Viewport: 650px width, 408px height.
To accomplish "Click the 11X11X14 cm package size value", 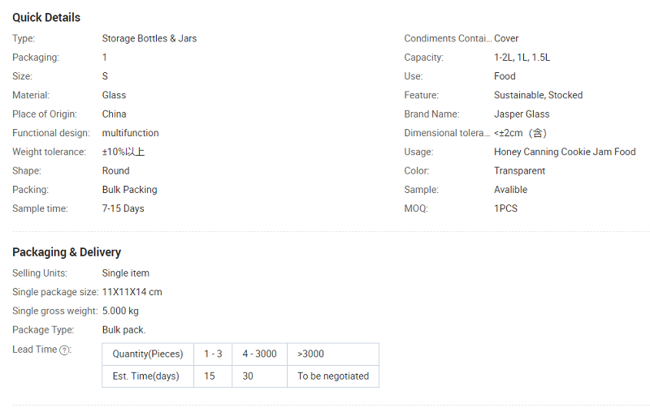I will pyautogui.click(x=132, y=292).
